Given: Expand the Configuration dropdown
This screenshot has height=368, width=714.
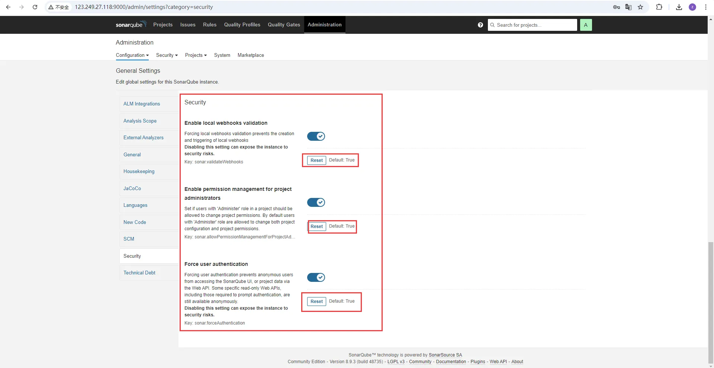Looking at the screenshot, I should [x=132, y=55].
